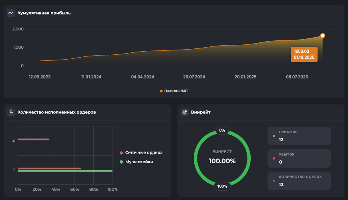Click the white data point at chart end
The image size is (348, 200).
[x=323, y=36]
